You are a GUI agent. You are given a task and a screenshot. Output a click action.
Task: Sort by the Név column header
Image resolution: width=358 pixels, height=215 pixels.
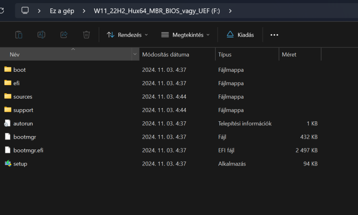click(66, 54)
